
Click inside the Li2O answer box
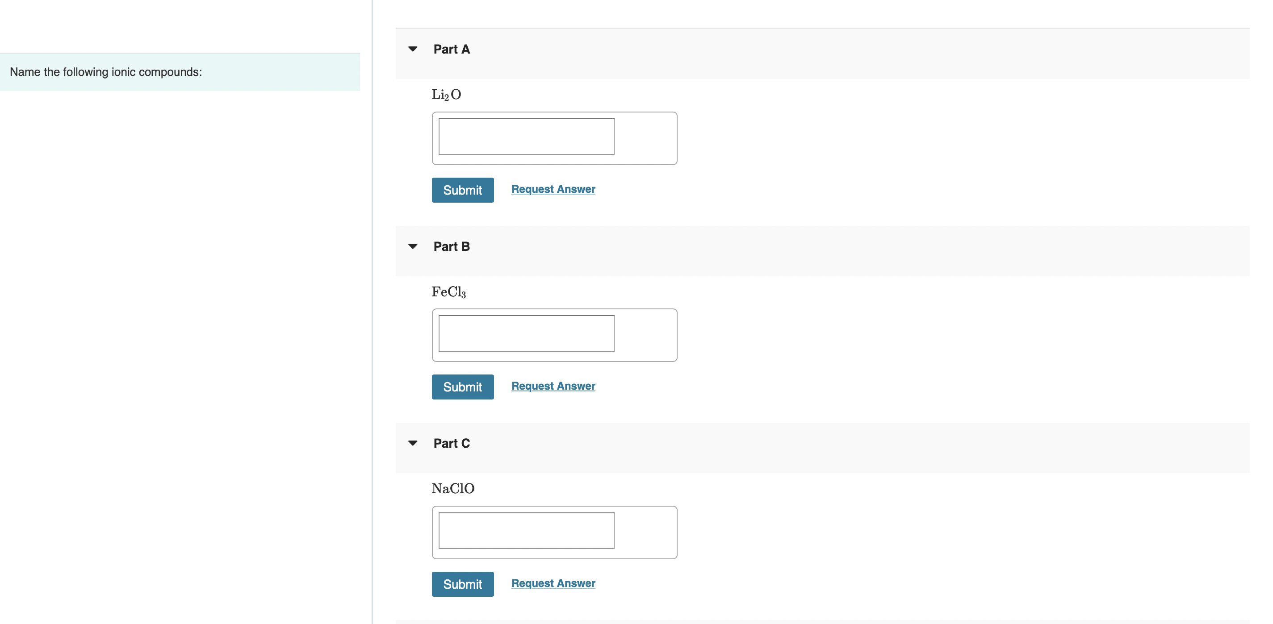pos(525,137)
